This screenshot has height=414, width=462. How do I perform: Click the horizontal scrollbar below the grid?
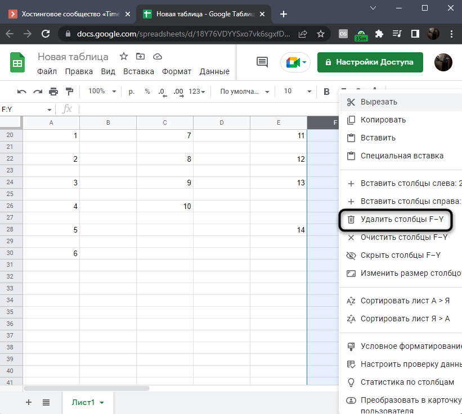tap(87, 388)
